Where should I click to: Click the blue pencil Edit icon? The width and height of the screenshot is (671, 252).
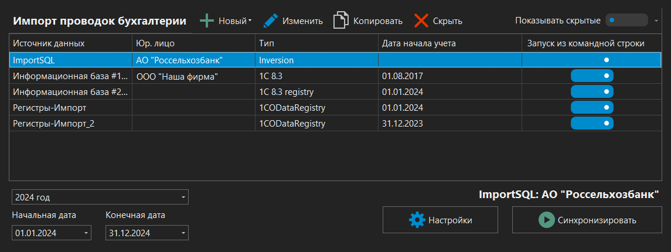click(x=270, y=21)
